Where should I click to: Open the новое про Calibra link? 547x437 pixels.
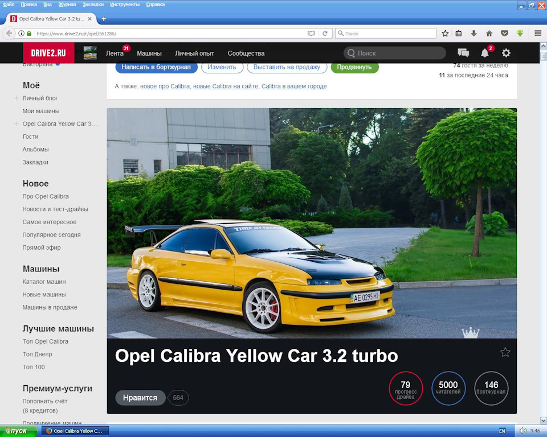tap(165, 86)
